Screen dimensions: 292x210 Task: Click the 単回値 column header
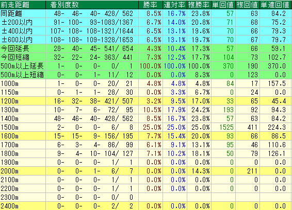point(223,5)
